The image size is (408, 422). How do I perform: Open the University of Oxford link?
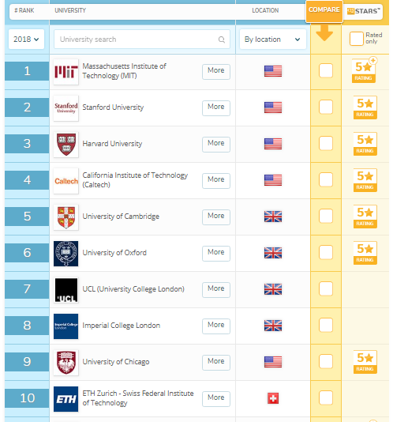[114, 253]
